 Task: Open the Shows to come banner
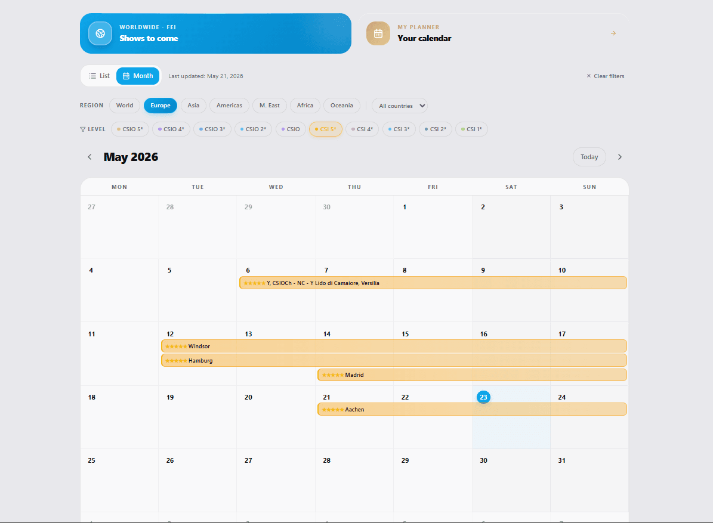pos(215,33)
